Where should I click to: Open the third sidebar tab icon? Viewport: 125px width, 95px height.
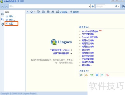point(2,24)
